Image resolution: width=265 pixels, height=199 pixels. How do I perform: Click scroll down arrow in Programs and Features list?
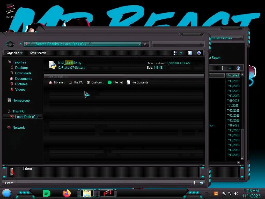pyautogui.click(x=242, y=159)
